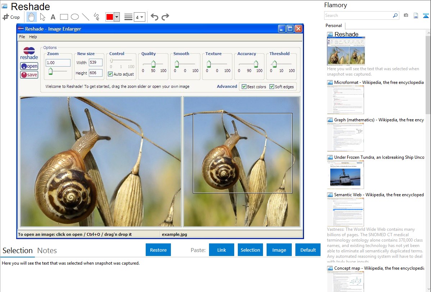This screenshot has width=431, height=292.
Task: Open the File menu in Reshade
Action: (x=22, y=37)
